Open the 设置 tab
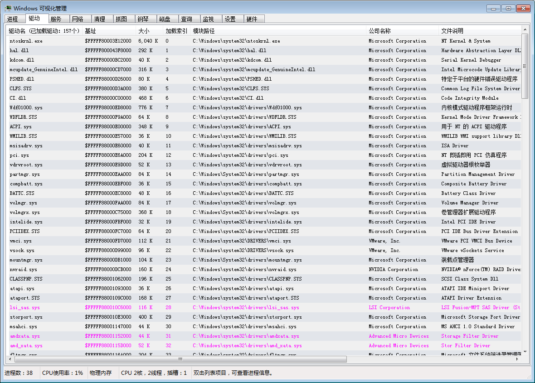Screen dimensions: 535x383 point(230,19)
